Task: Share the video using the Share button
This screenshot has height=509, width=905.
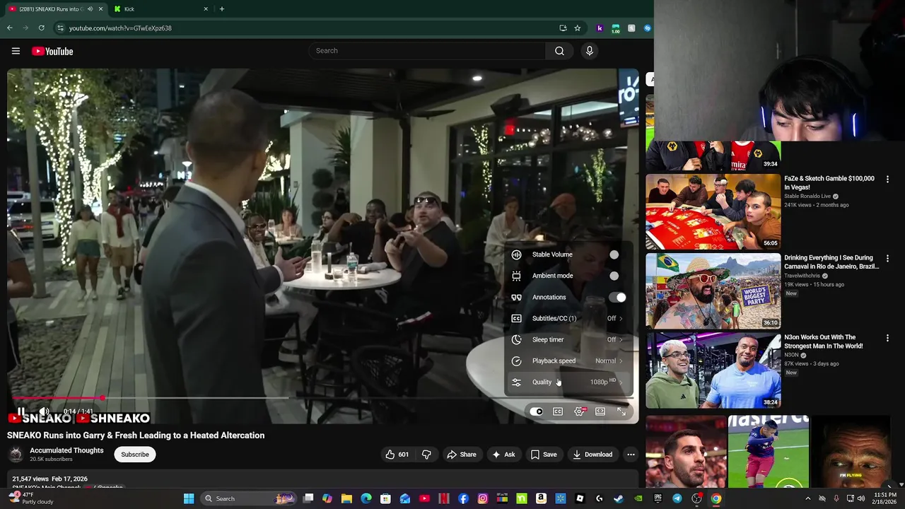Action: [x=461, y=455]
